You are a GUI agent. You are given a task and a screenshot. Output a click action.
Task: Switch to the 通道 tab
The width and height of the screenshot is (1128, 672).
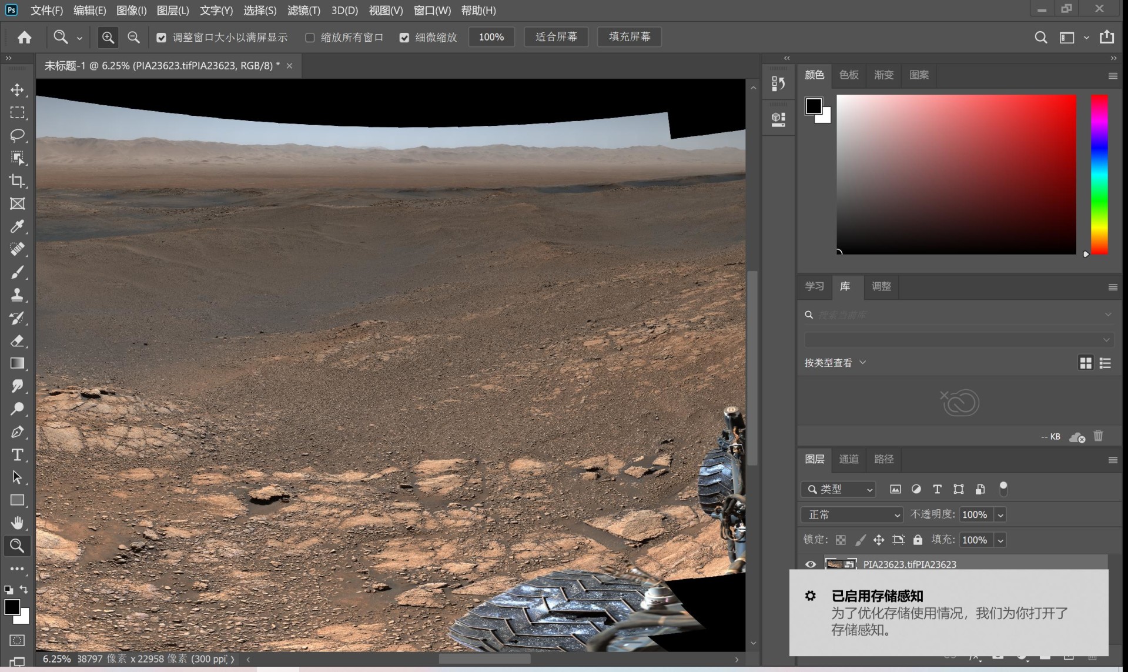pos(848,459)
